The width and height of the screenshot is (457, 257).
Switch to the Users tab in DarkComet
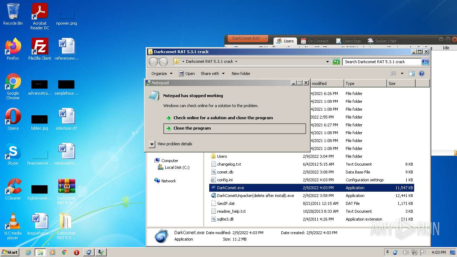coord(285,41)
